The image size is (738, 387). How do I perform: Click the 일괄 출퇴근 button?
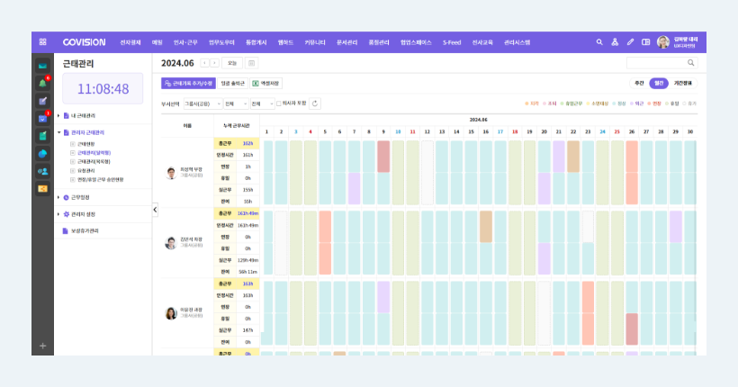[x=233, y=84]
